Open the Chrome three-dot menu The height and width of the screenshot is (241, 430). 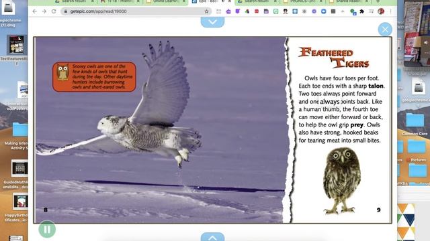tap(390, 11)
